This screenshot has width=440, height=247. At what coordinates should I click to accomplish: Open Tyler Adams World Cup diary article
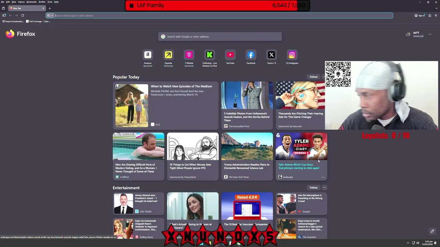tap(301, 156)
